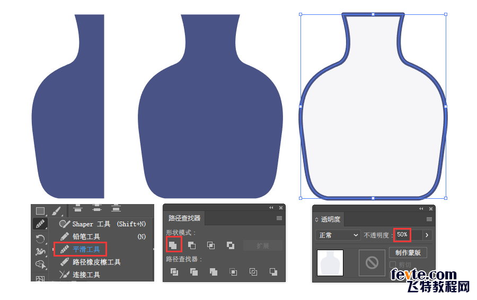Click the Intersect shape mode icon
Image resolution: width=477 pixels, height=300 pixels.
pos(211,245)
